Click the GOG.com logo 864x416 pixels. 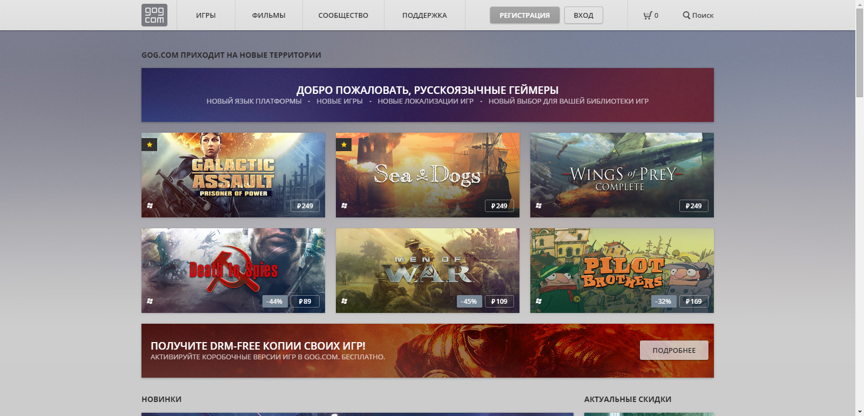(154, 15)
